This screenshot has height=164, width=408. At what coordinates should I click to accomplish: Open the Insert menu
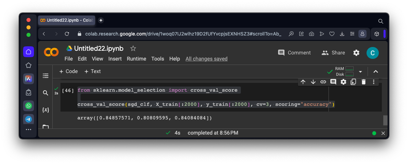(x=115, y=59)
